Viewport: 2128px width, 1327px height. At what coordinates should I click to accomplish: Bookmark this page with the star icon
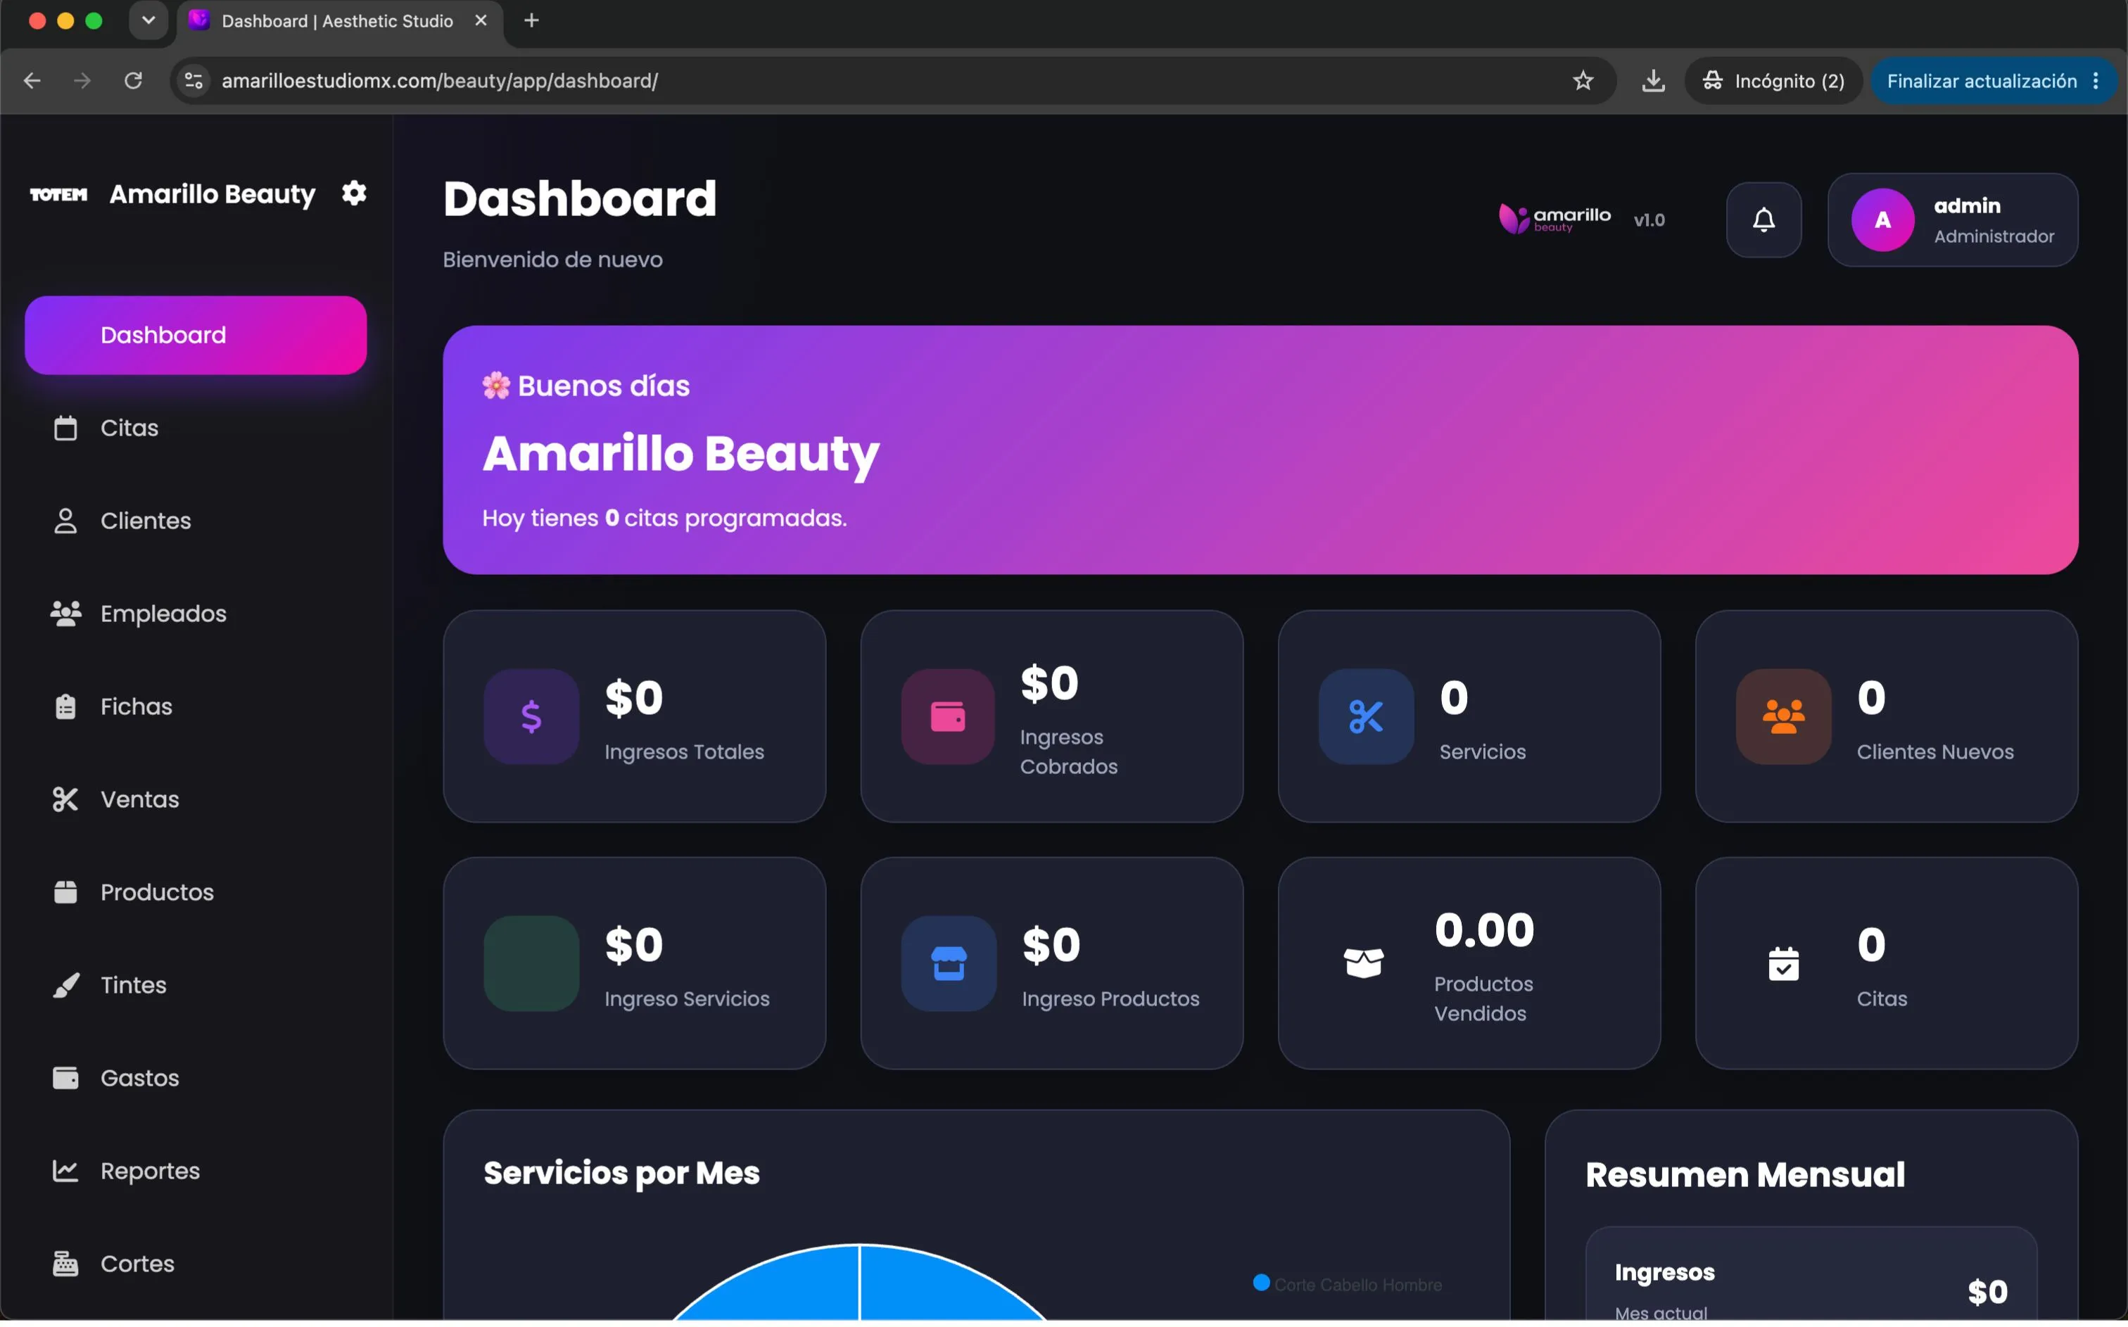click(x=1582, y=81)
